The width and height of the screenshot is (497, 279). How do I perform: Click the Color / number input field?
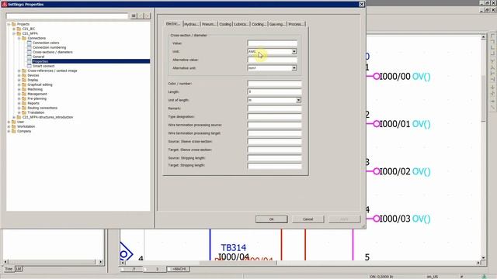click(274, 84)
